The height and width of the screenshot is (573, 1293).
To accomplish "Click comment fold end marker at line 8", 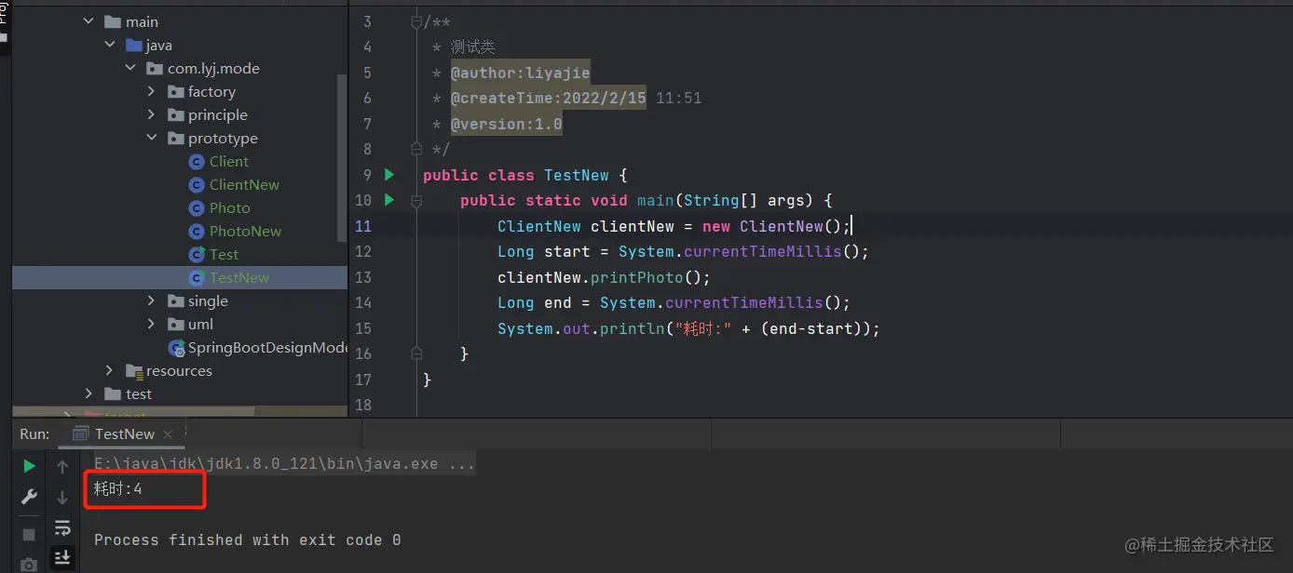I will tap(416, 149).
